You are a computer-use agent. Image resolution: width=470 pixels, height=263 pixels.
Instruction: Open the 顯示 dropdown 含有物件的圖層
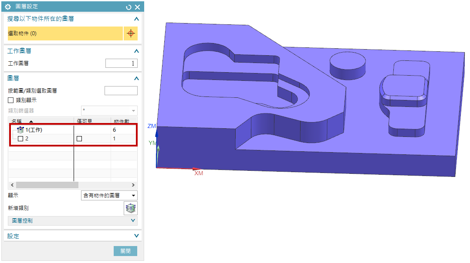point(109,195)
